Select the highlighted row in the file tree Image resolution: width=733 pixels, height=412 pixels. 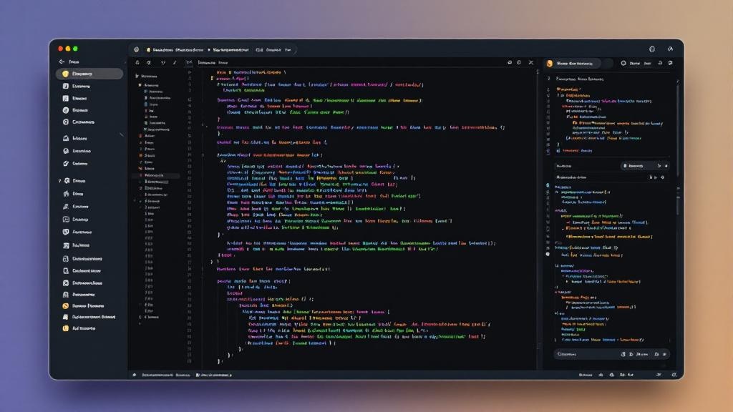point(157,176)
